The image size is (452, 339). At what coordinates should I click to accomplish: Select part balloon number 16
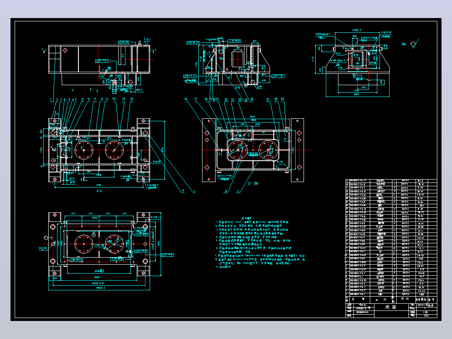click(186, 99)
